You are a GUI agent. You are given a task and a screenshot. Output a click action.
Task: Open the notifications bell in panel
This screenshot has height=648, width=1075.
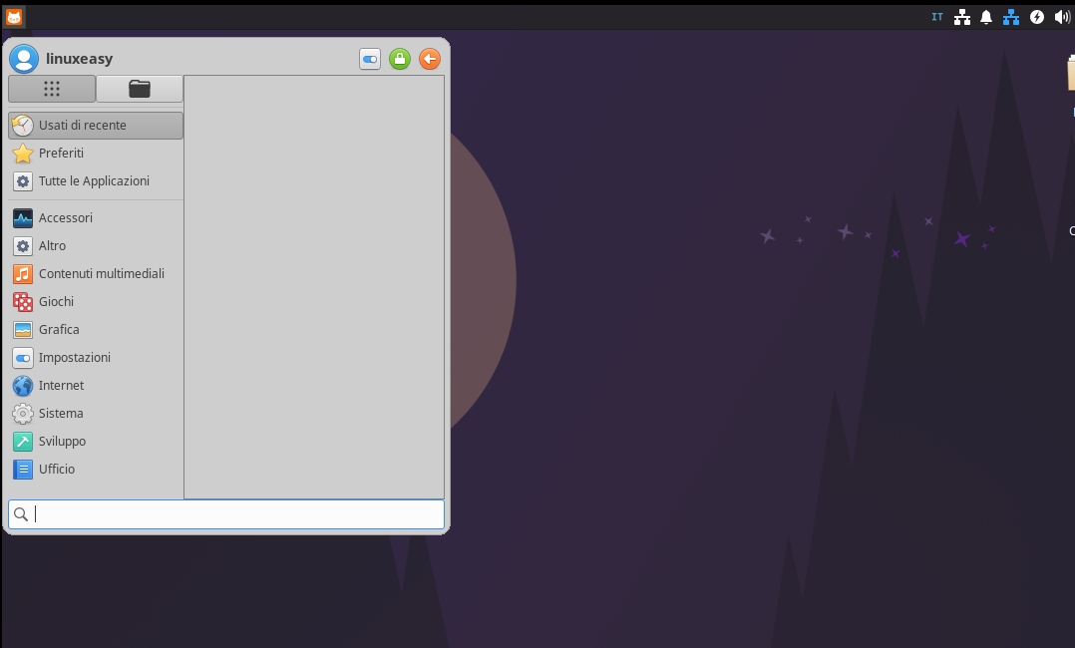[986, 17]
